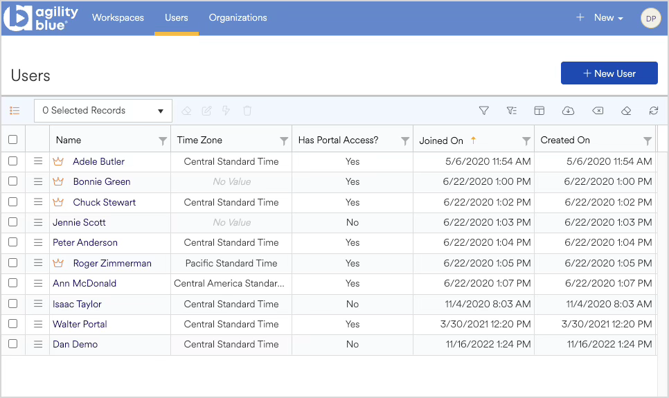Select the 3/30/2021 12:20 PM Joined On cell
Viewport: 669px width, 398px height.
[474, 324]
